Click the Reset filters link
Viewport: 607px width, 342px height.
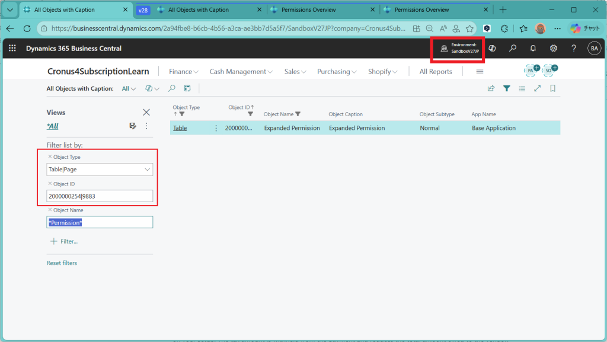[x=62, y=263]
